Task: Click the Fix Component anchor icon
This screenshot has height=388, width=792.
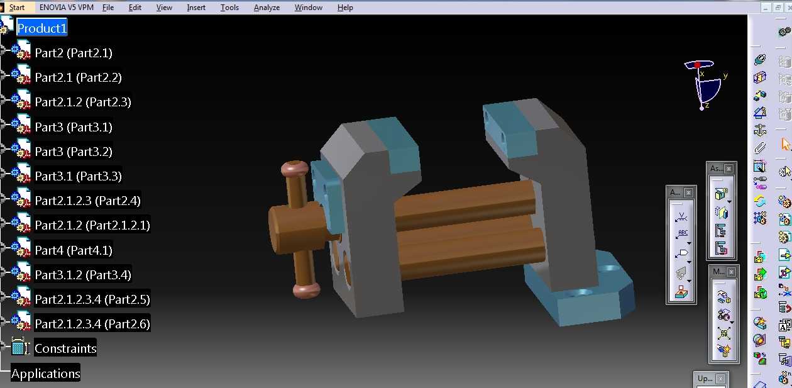Action: [760, 130]
